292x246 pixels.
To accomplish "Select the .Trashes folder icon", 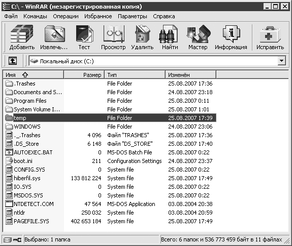I will pos(9,84).
